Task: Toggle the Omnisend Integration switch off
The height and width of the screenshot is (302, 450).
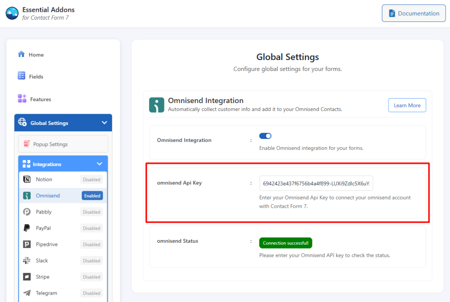Action: (x=265, y=136)
